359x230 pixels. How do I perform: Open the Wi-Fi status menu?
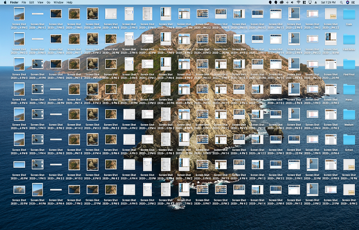pos(299,3)
